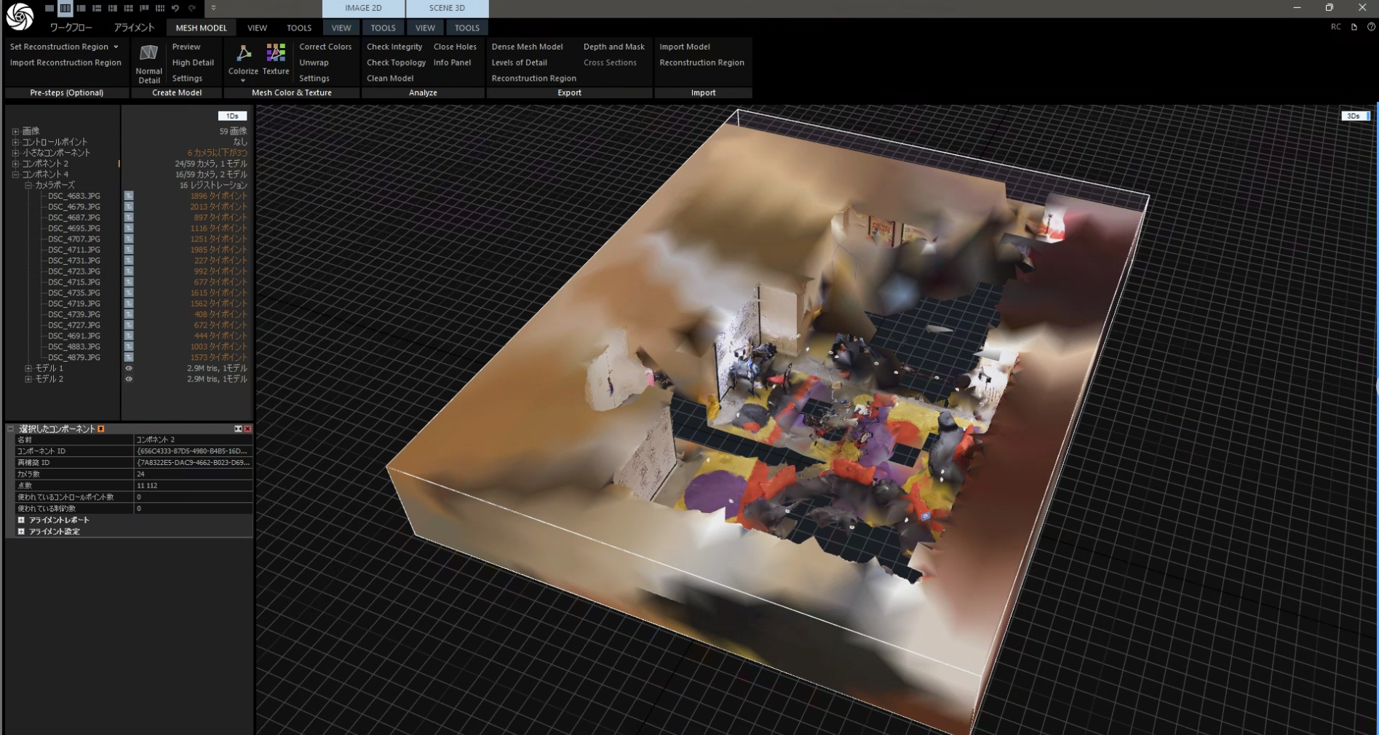Click the undo arrow in title bar
Screen dimensions: 1379x735
(x=175, y=8)
